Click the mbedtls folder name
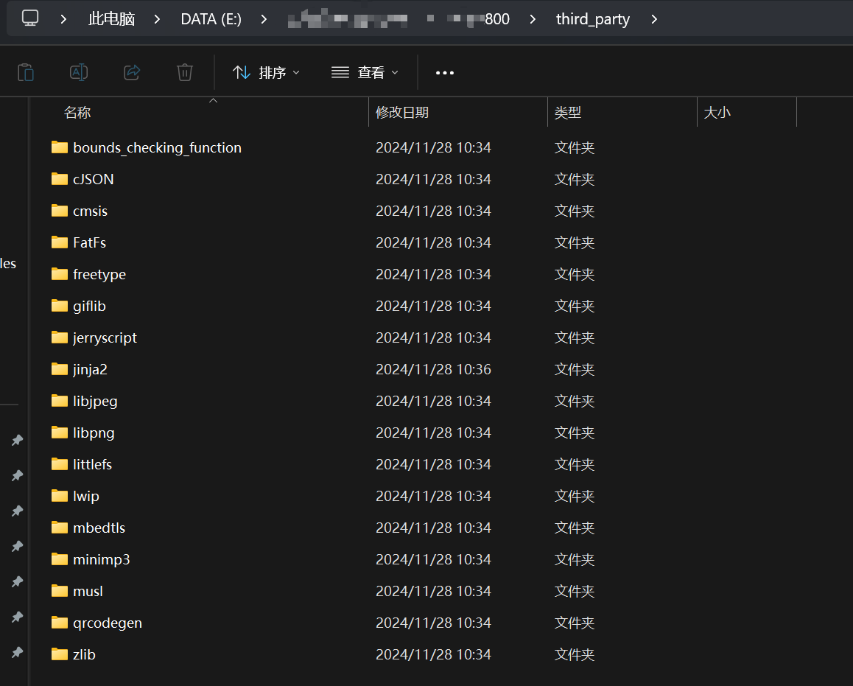 click(99, 528)
